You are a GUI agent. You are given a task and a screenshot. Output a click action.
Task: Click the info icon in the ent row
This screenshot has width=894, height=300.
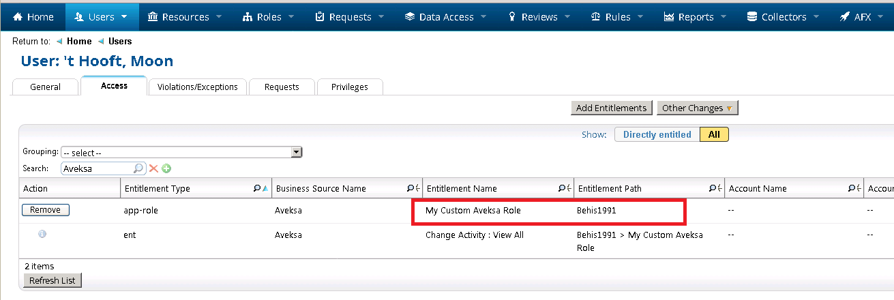click(42, 234)
